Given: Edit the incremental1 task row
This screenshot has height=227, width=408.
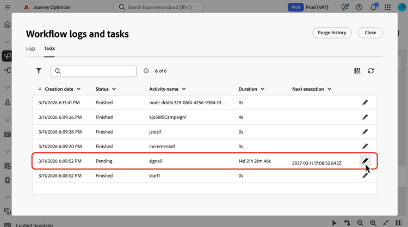Looking at the screenshot, I should click(365, 147).
